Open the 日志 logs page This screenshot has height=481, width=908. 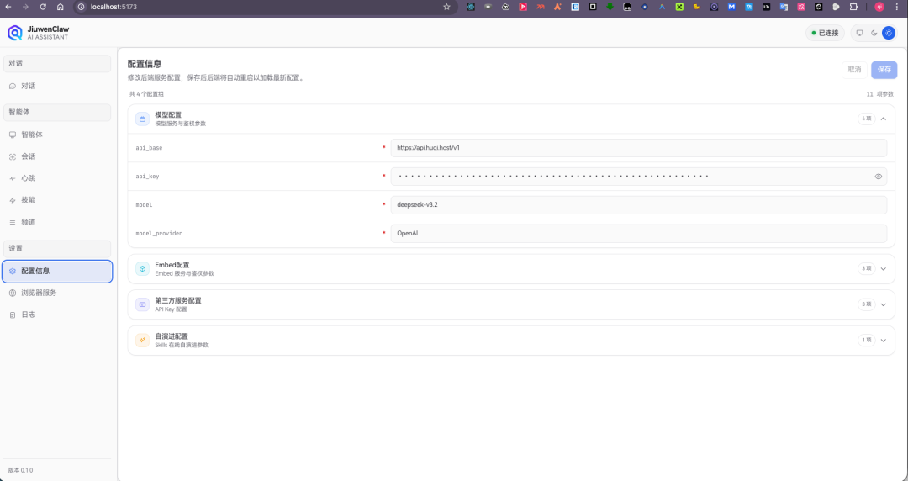pyautogui.click(x=57, y=314)
